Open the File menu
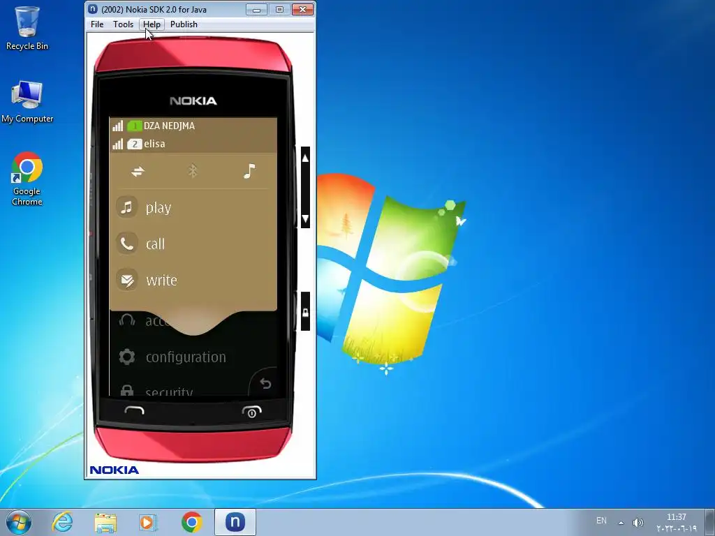715x536 pixels. 97,24
